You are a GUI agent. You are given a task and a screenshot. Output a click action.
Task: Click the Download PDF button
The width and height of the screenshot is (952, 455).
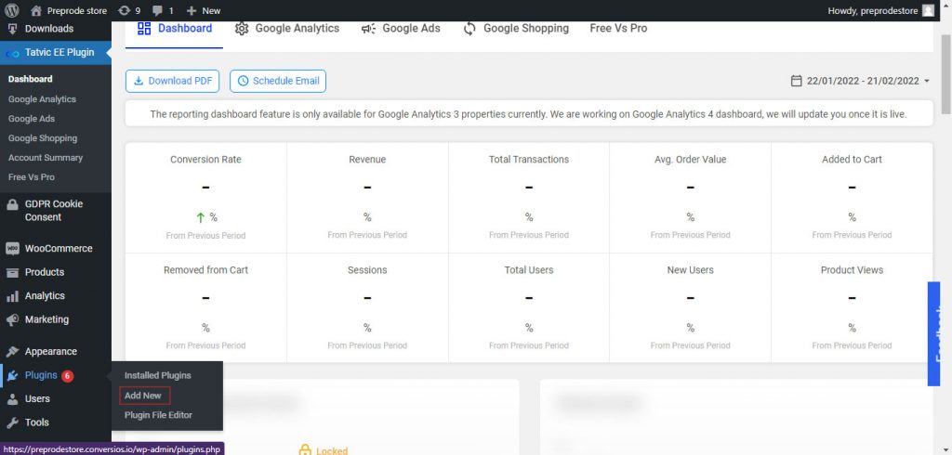click(x=172, y=81)
